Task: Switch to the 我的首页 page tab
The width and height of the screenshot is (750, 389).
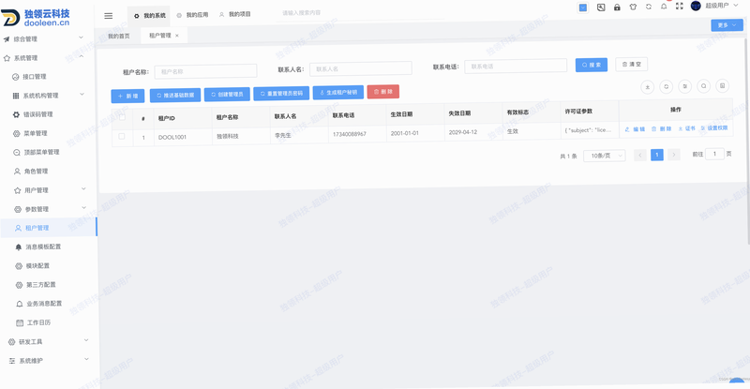Action: coord(119,36)
